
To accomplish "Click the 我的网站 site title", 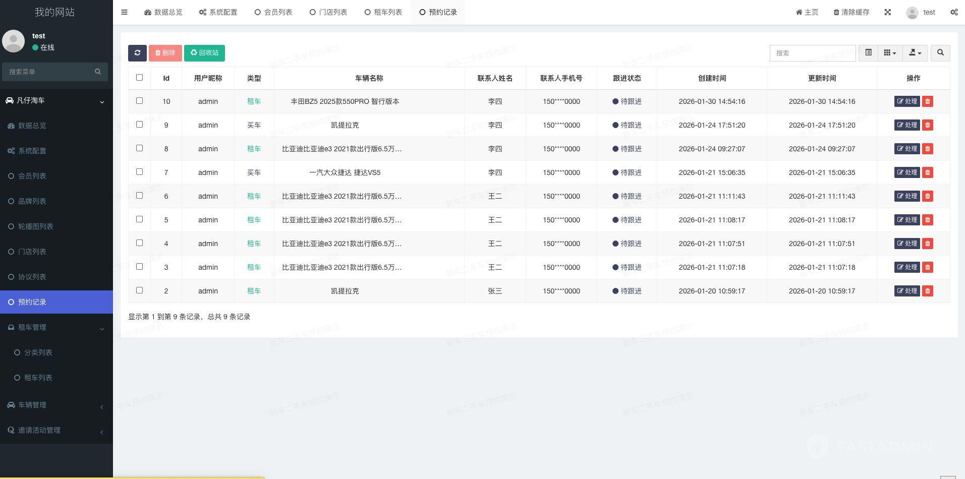I will (54, 12).
